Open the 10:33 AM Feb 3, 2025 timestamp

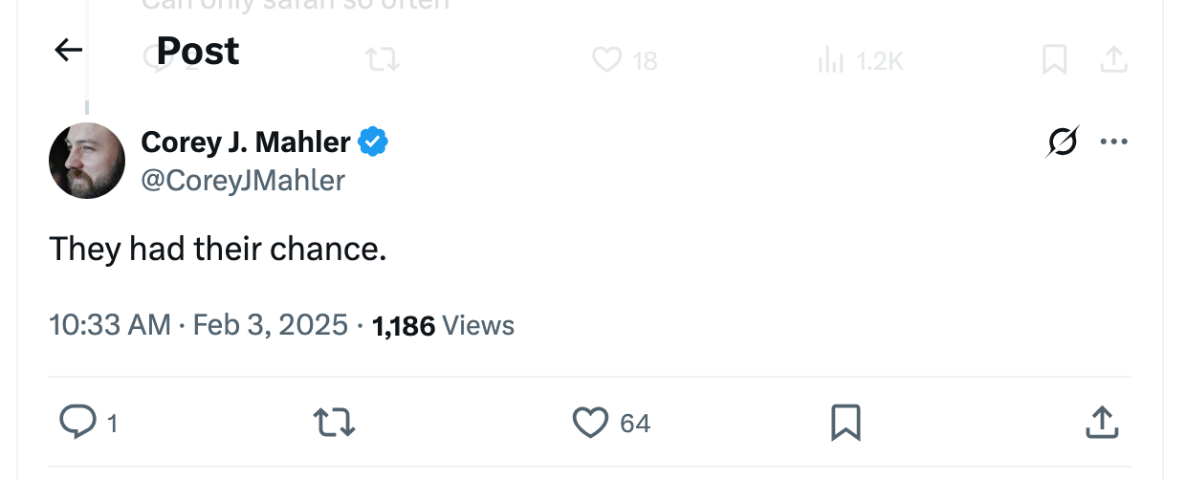pyautogui.click(x=198, y=325)
